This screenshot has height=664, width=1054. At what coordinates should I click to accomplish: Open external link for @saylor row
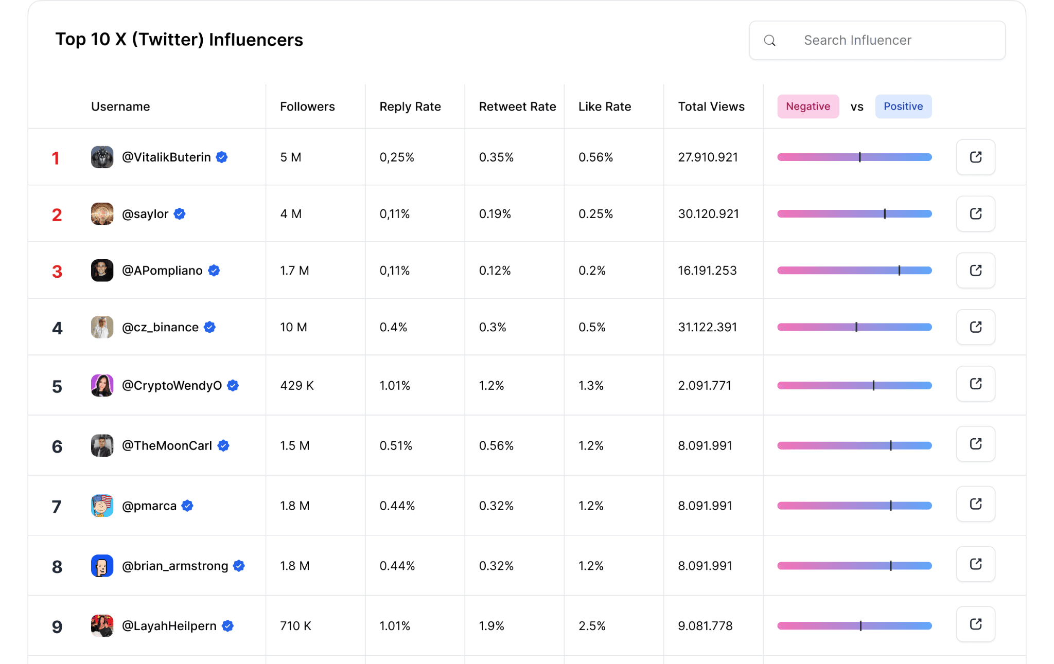[975, 213]
